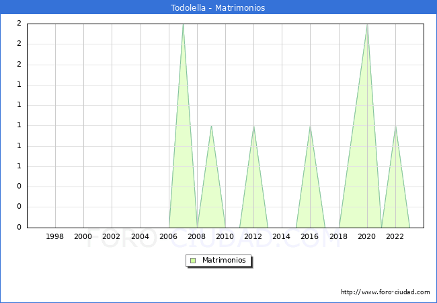Image resolution: width=437 pixels, height=303 pixels.
Task: Click the 2007 peak of the chart
Action: point(183,25)
